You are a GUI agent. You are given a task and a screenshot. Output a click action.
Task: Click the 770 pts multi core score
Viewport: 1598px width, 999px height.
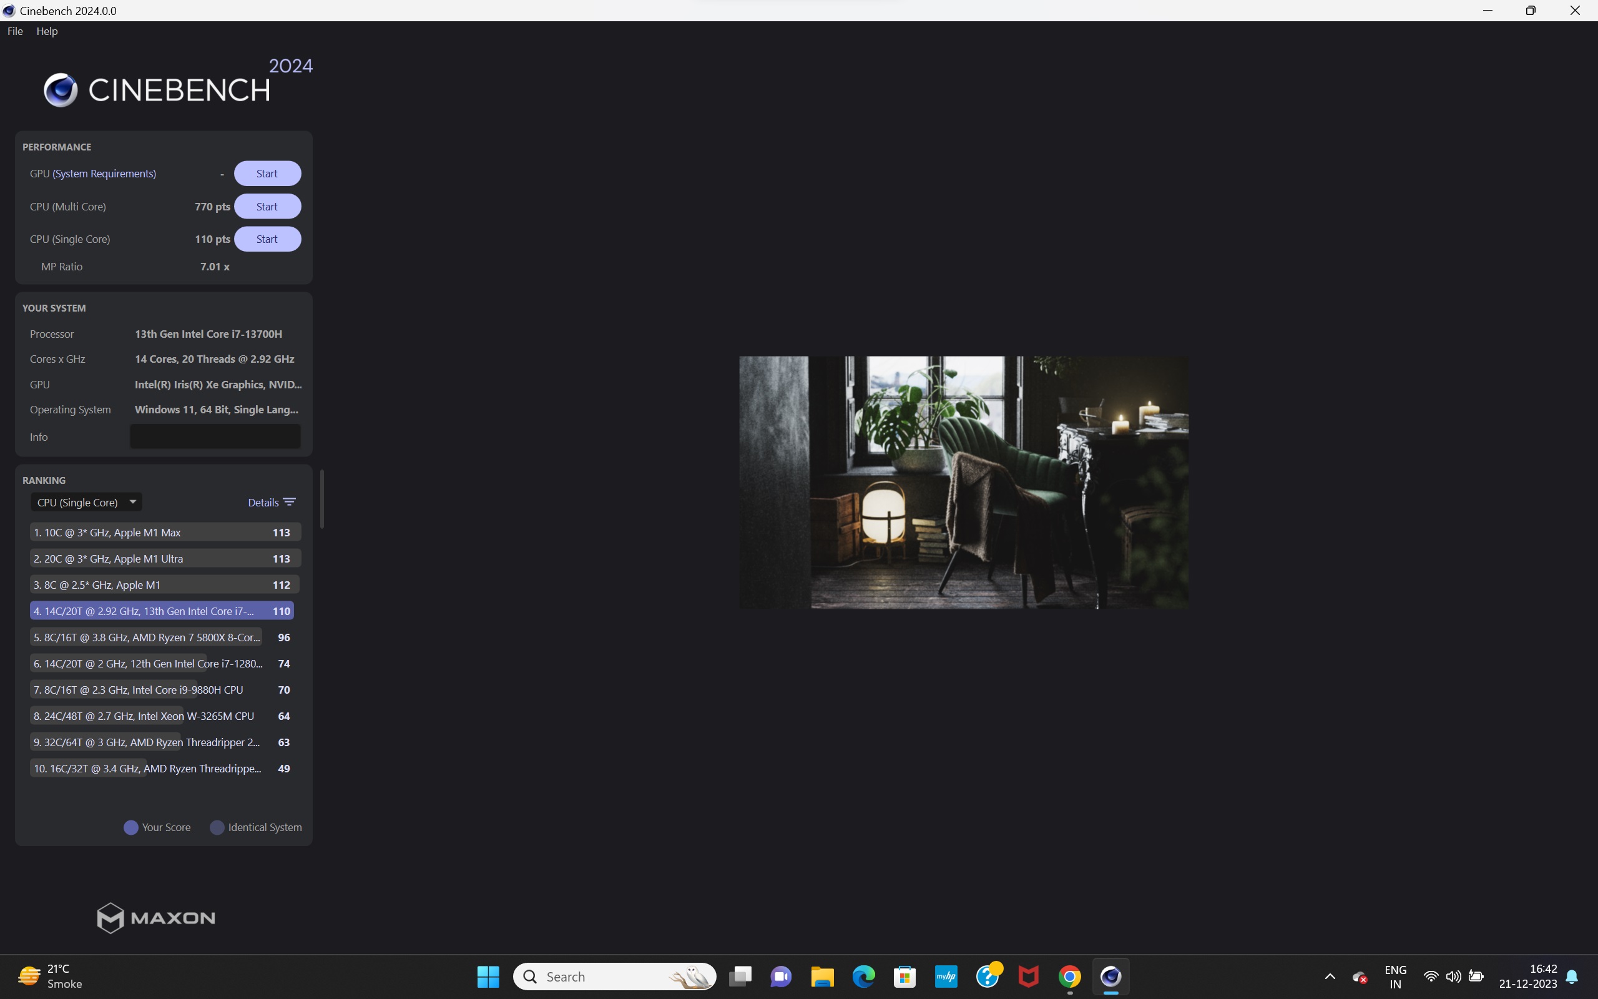pyautogui.click(x=212, y=207)
